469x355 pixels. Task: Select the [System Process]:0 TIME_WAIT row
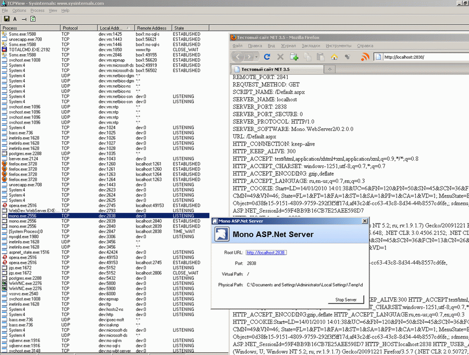point(105,231)
